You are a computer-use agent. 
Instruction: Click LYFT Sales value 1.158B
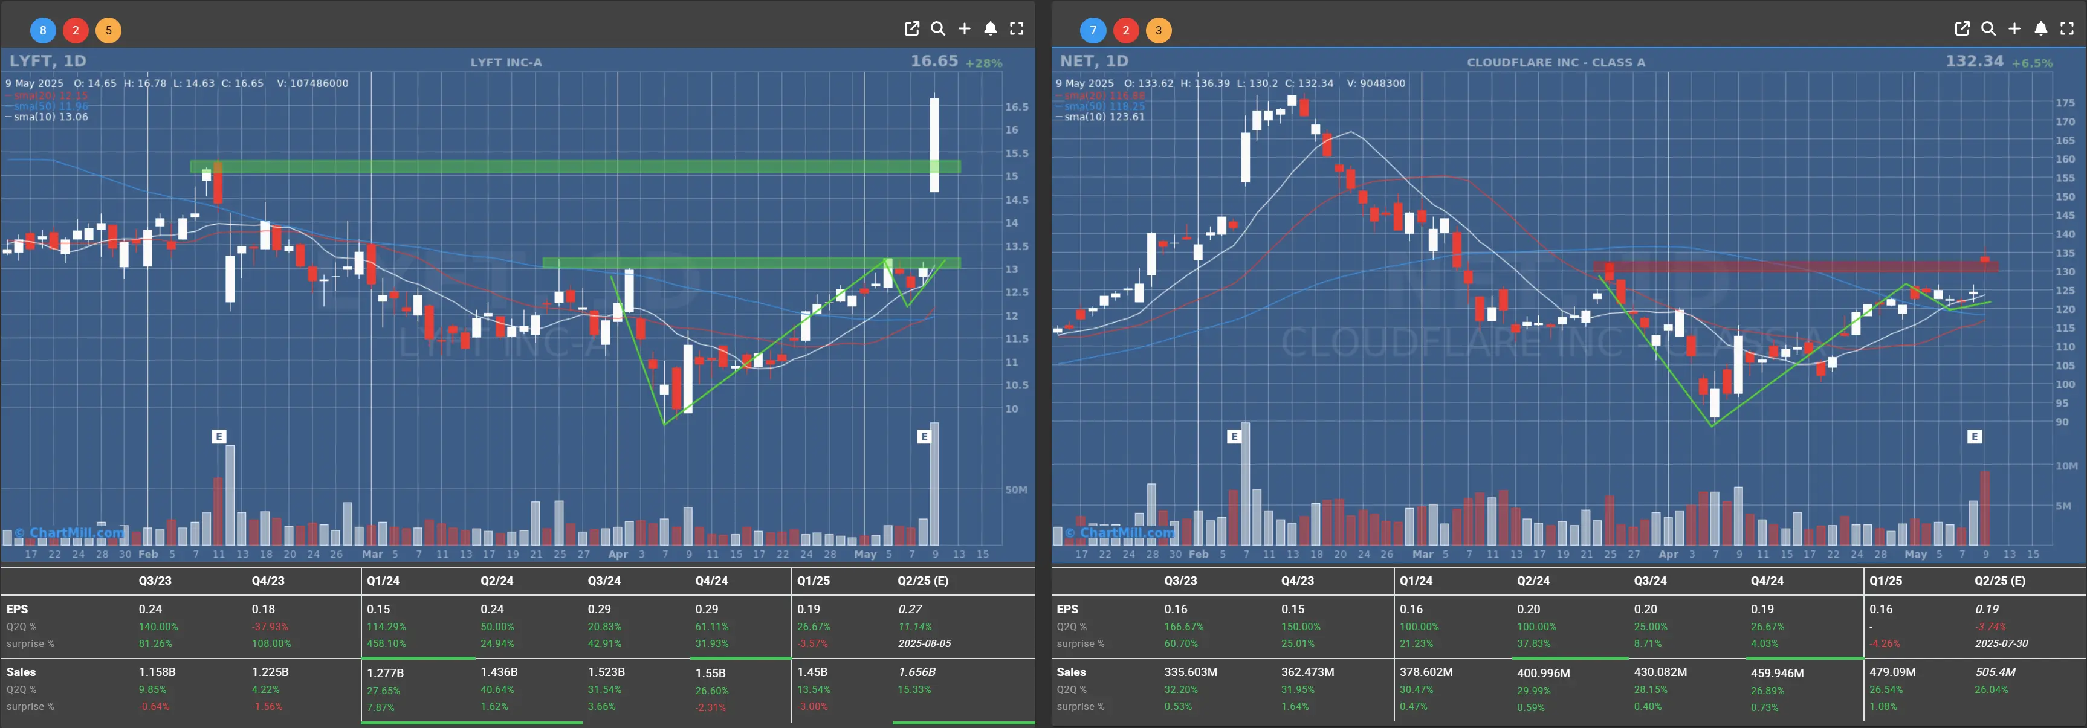157,672
